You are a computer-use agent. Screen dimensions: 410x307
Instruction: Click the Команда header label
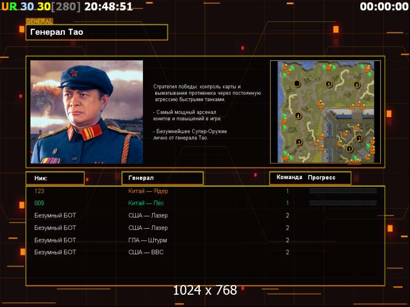click(x=289, y=177)
